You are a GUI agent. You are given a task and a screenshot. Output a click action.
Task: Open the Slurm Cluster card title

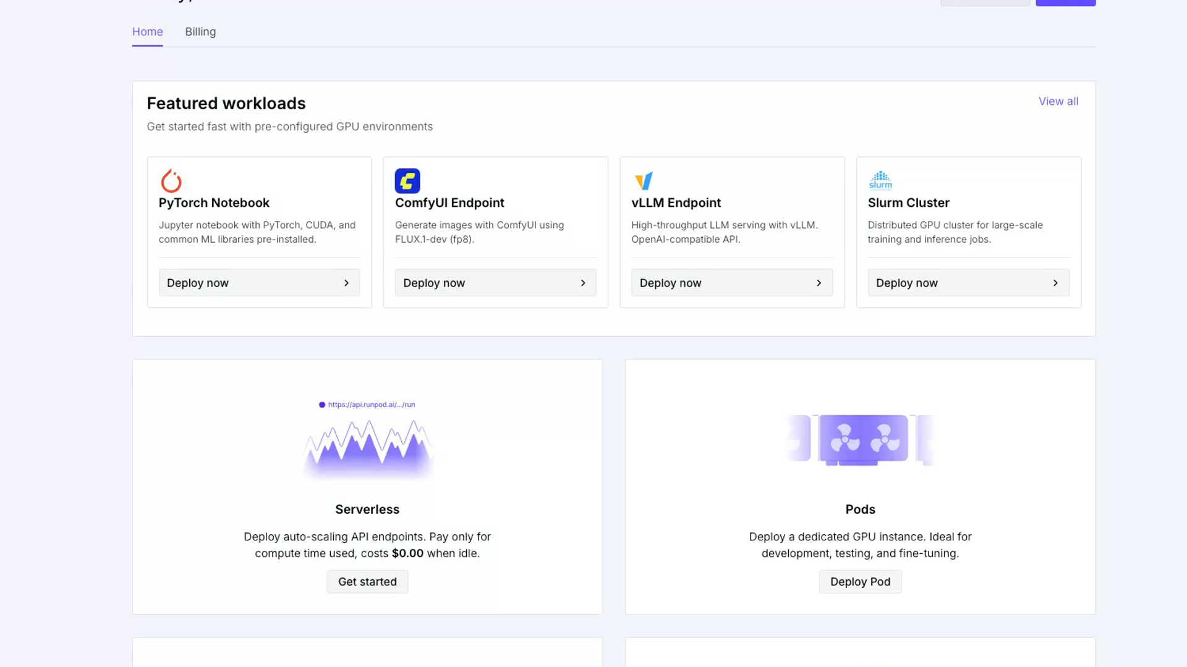pos(908,203)
